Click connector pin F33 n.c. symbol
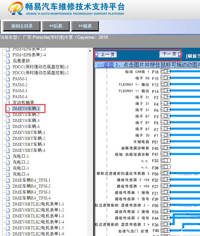 (x=166, y=160)
